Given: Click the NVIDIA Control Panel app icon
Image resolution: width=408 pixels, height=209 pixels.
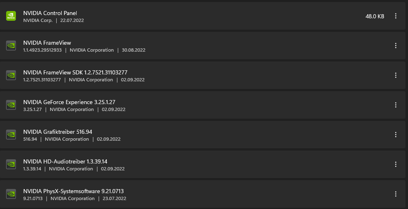Looking at the screenshot, I should coord(11,16).
